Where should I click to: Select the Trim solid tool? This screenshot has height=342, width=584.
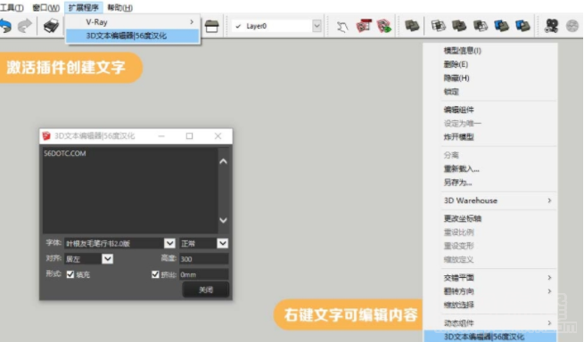pyautogui.click(x=502, y=26)
